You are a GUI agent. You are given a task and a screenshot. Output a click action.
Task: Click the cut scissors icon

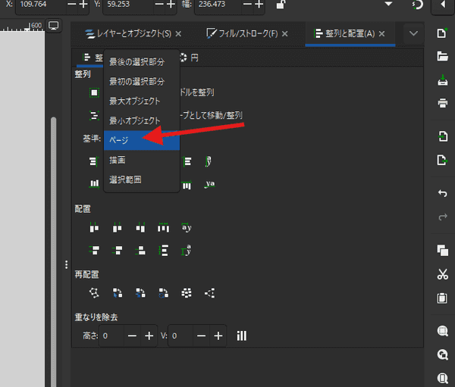point(442,274)
